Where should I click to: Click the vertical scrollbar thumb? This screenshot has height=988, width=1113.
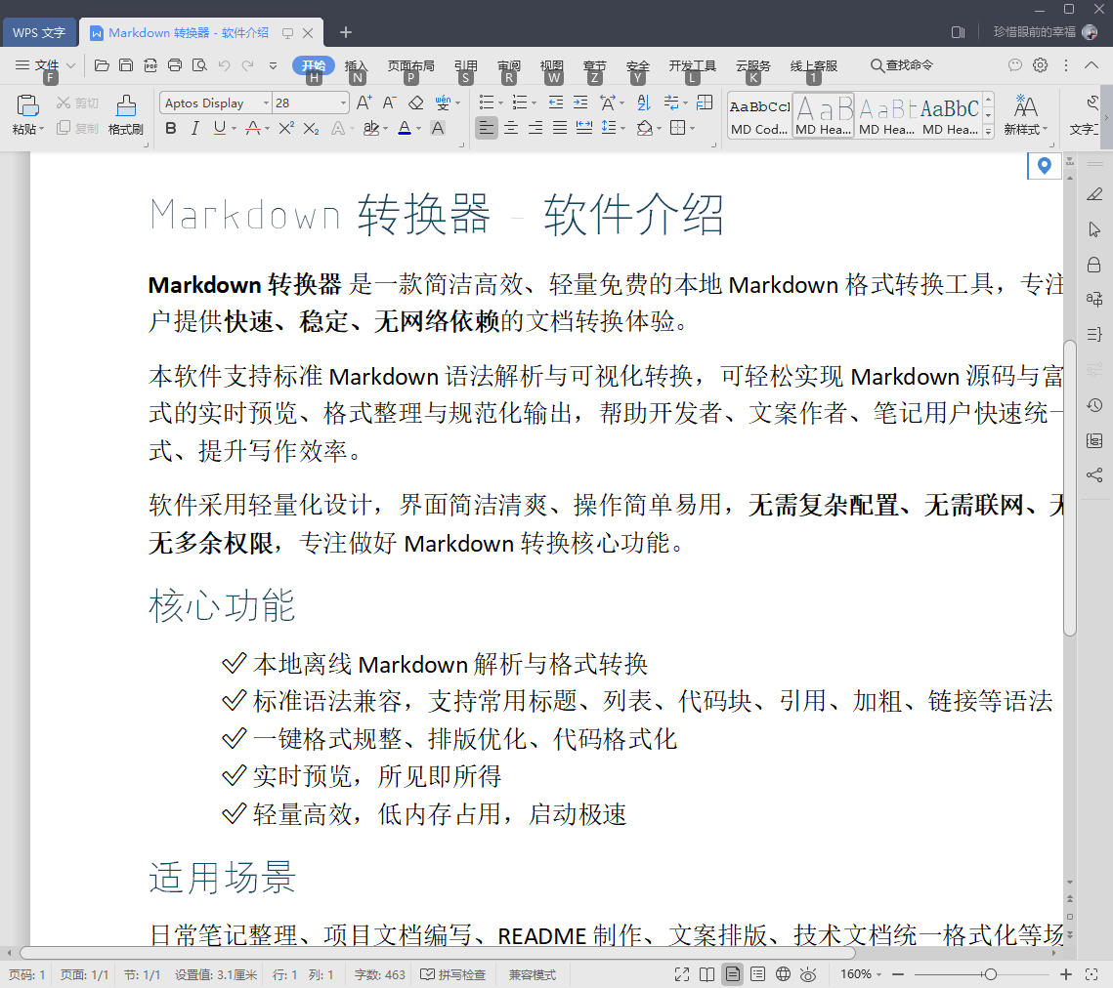pos(1070,488)
